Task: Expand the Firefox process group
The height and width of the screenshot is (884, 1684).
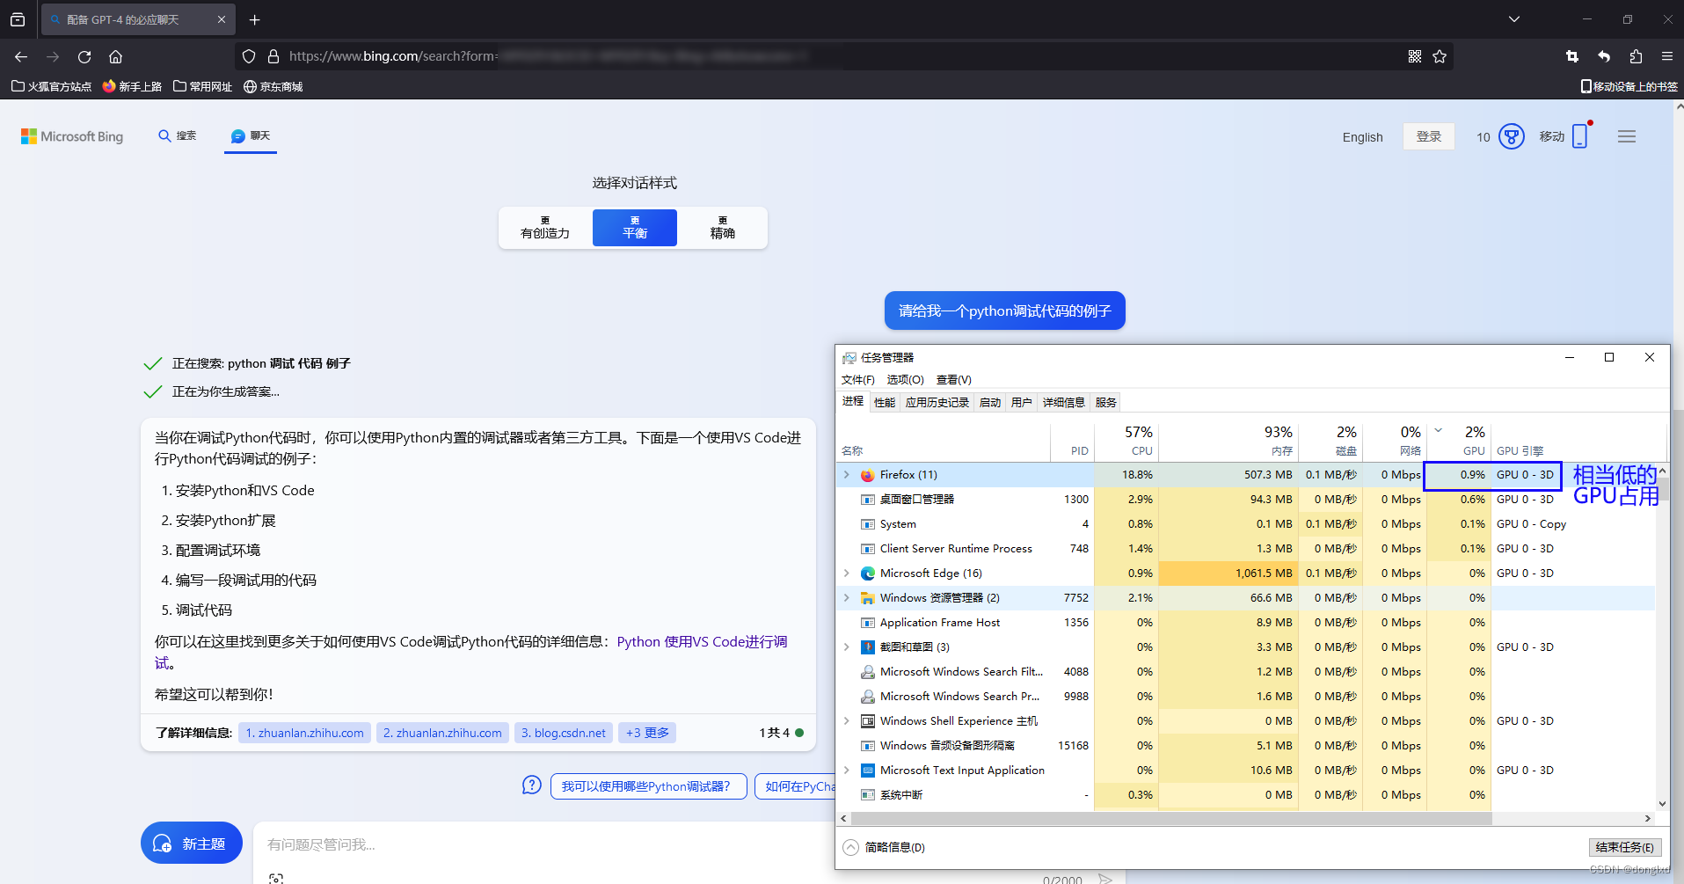Action: click(x=847, y=475)
